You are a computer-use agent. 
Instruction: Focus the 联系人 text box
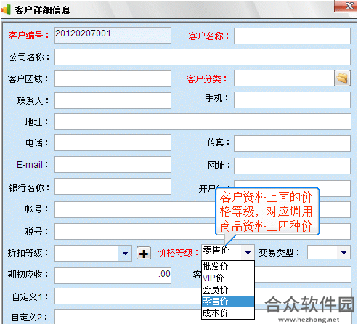pos(113,100)
